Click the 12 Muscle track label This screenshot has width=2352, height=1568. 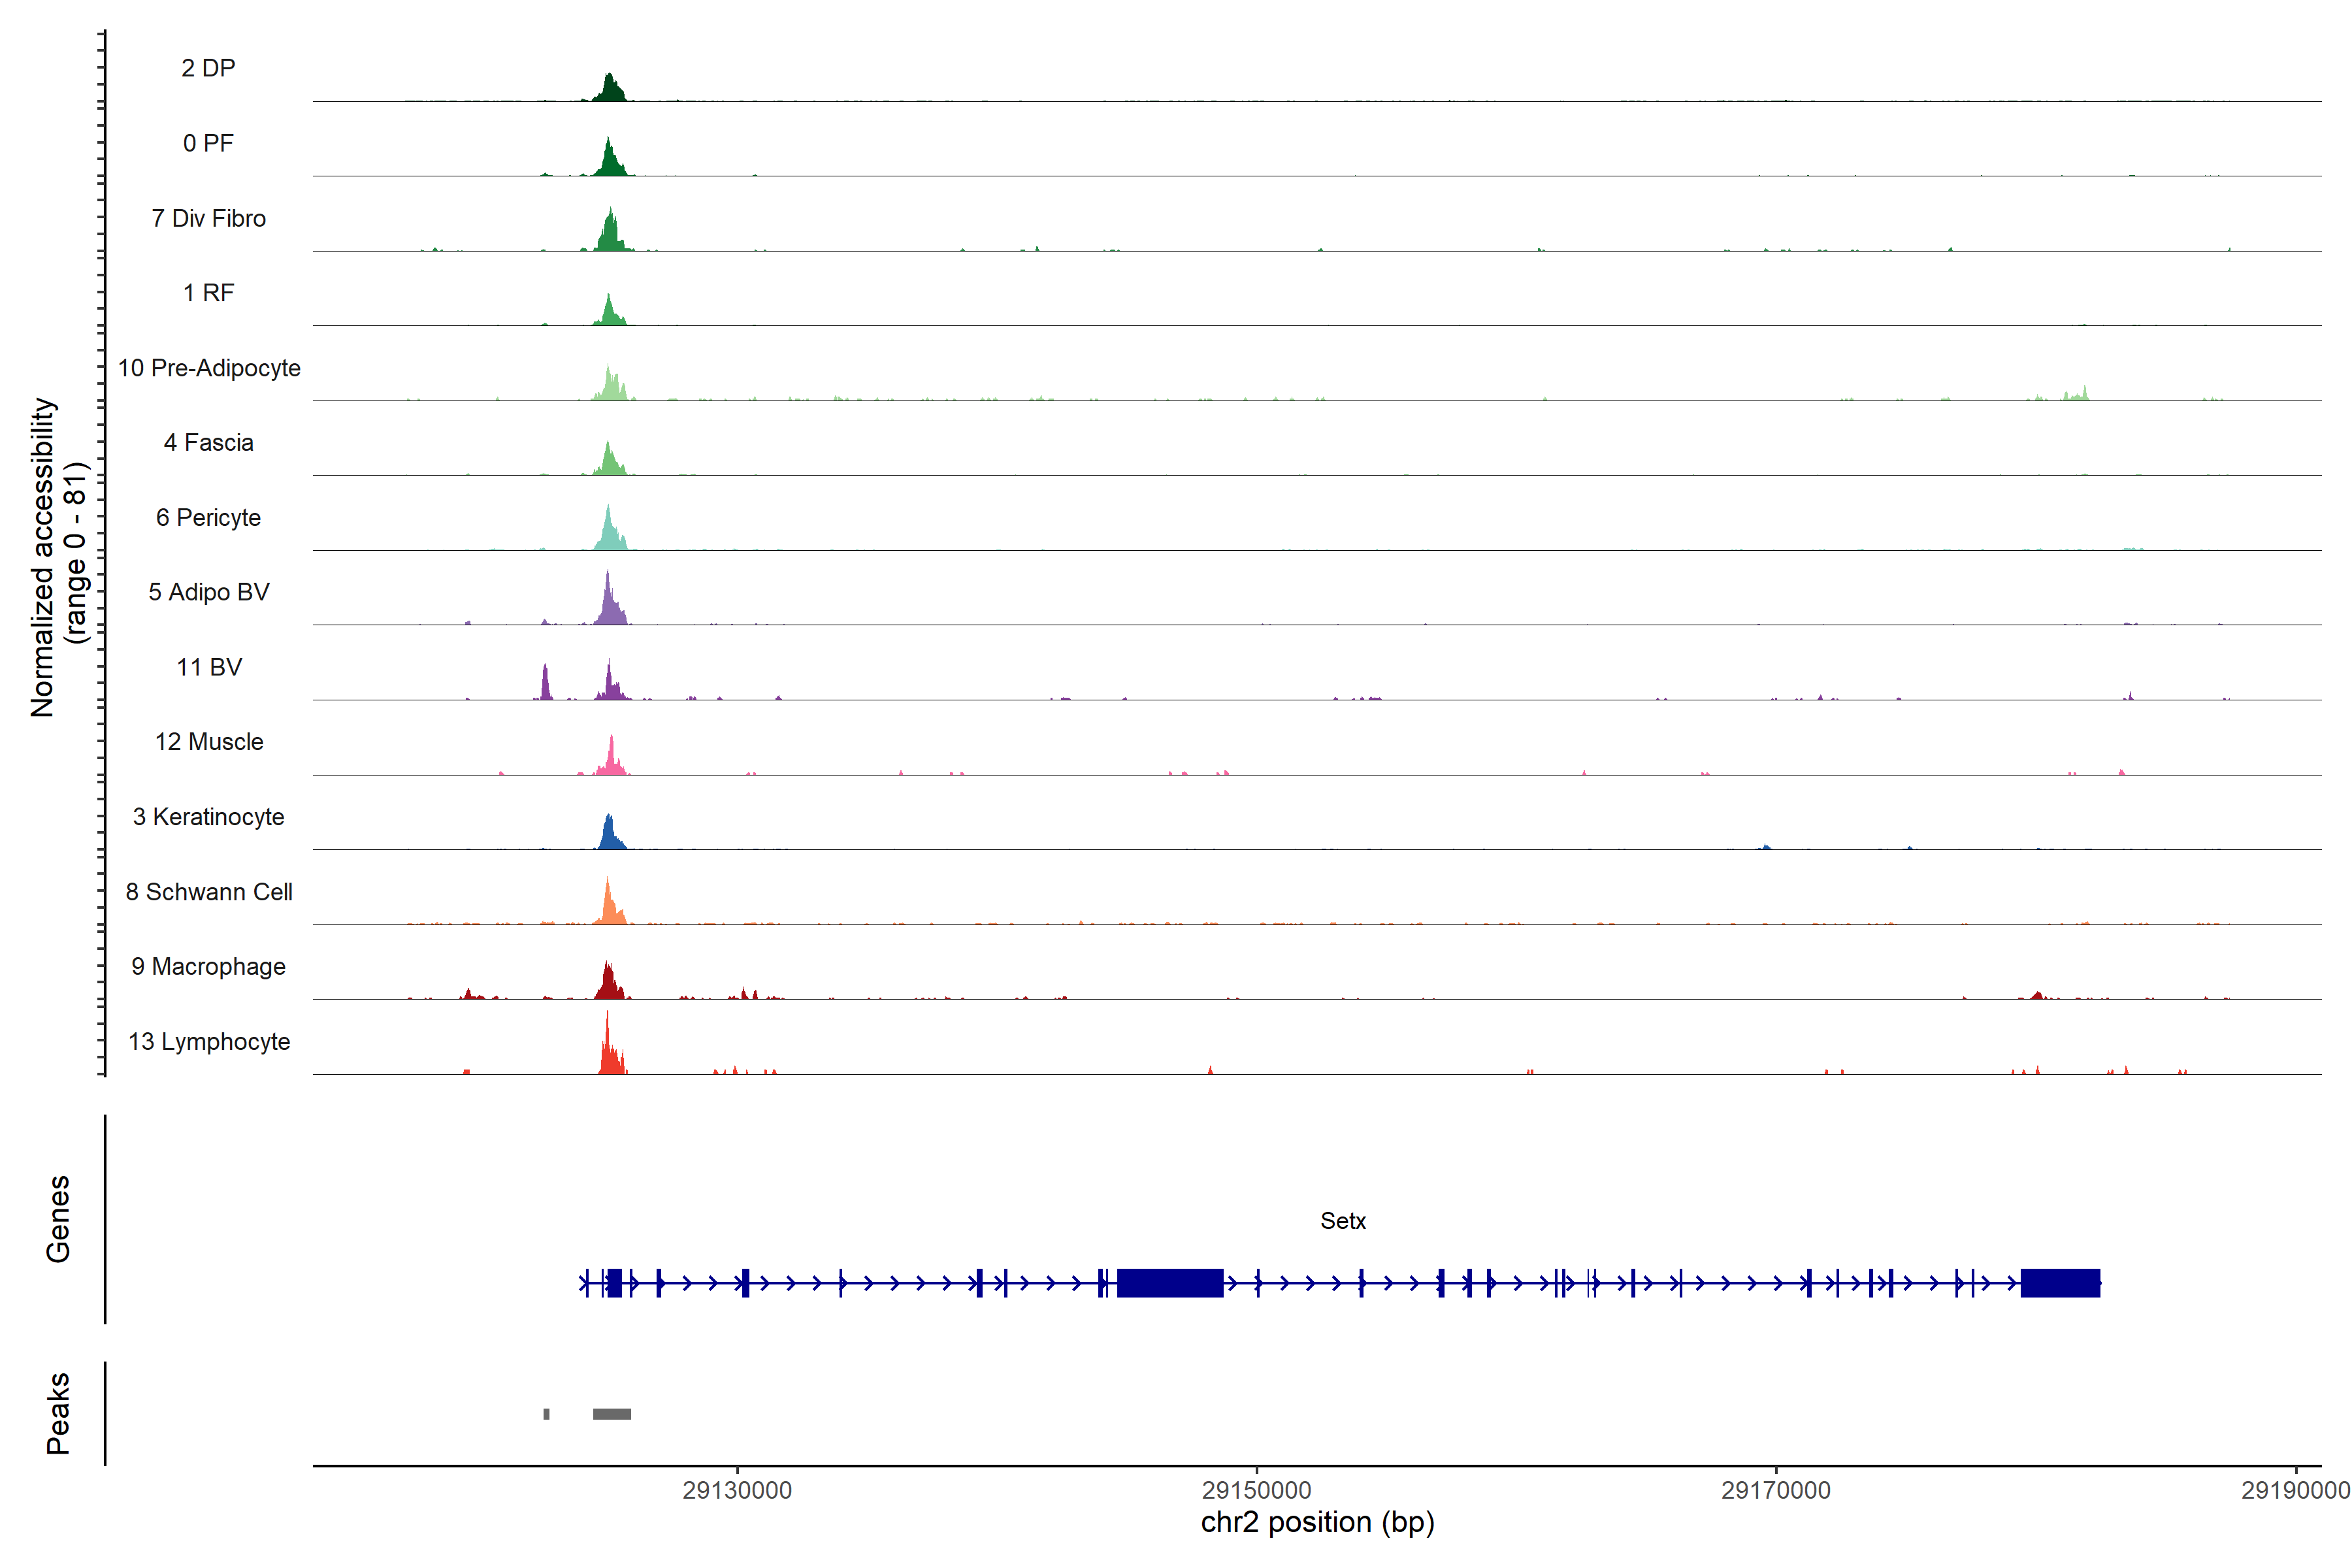208,742
